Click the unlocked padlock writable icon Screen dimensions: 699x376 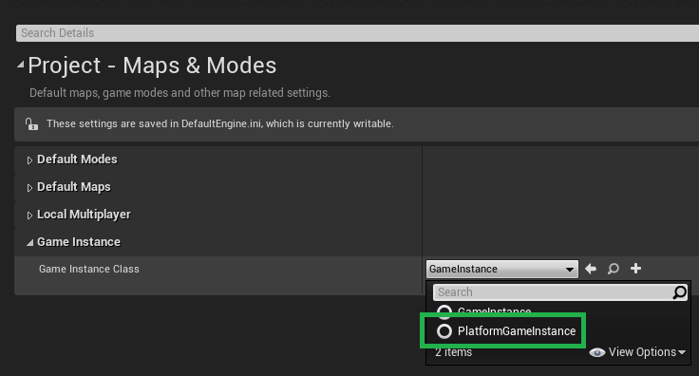point(31,123)
